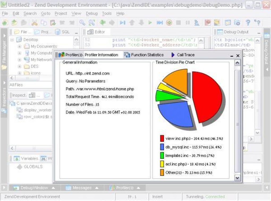Click the grey down arrow toolbar icon

coord(141,22)
